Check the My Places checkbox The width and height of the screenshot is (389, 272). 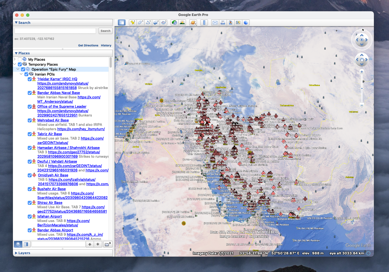[20, 59]
